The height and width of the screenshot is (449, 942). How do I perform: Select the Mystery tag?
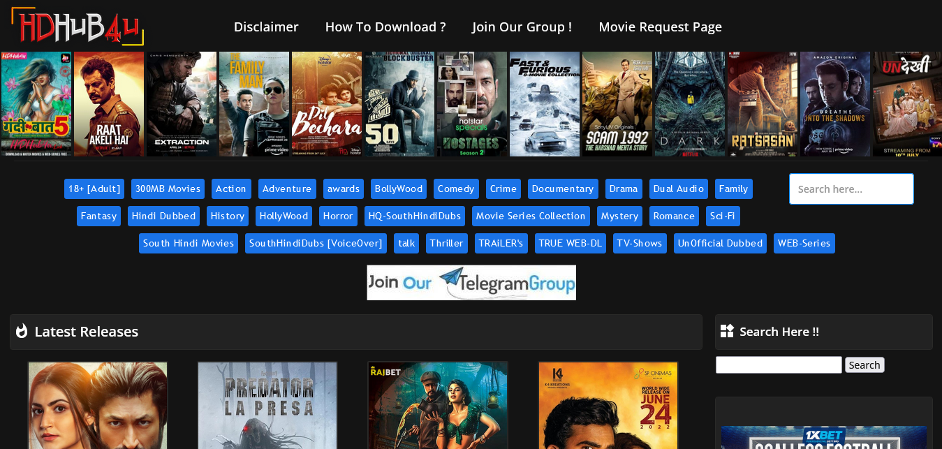coord(619,216)
